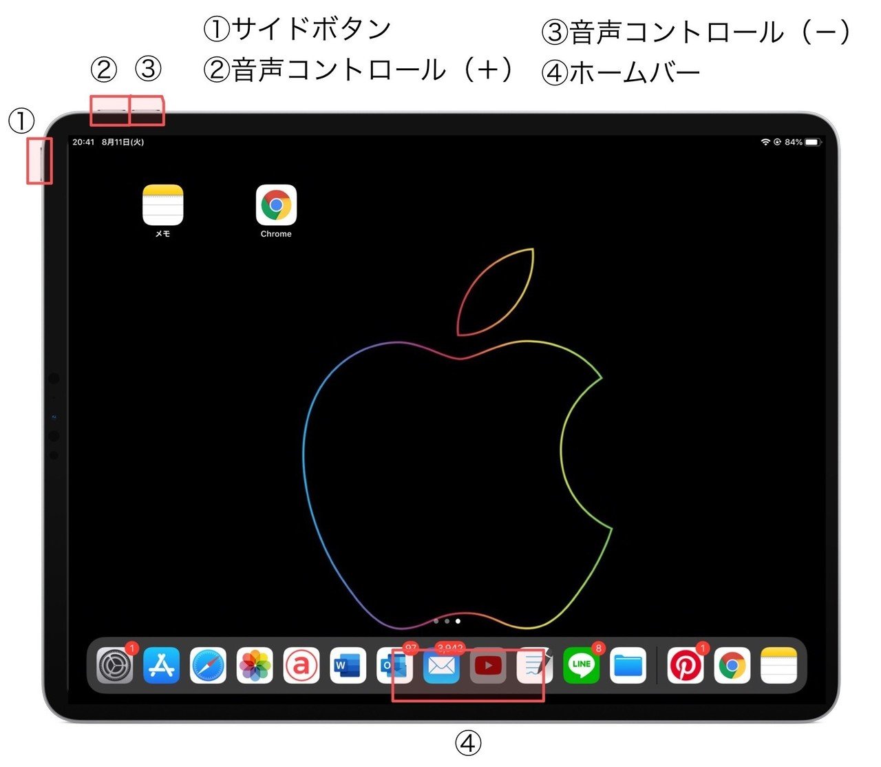Open Notes from the dock's recent apps
The width and height of the screenshot is (881, 767).
779,666
